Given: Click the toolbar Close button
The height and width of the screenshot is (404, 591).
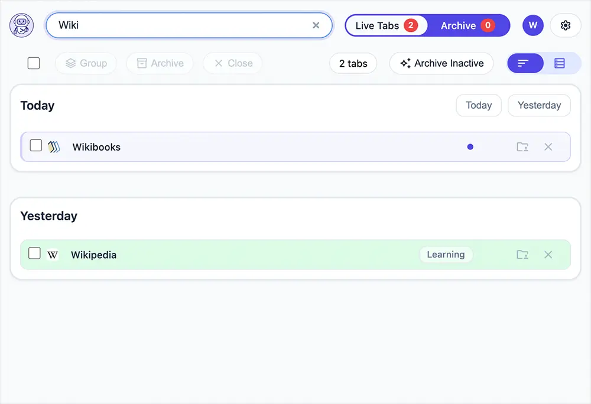Looking at the screenshot, I should [233, 63].
